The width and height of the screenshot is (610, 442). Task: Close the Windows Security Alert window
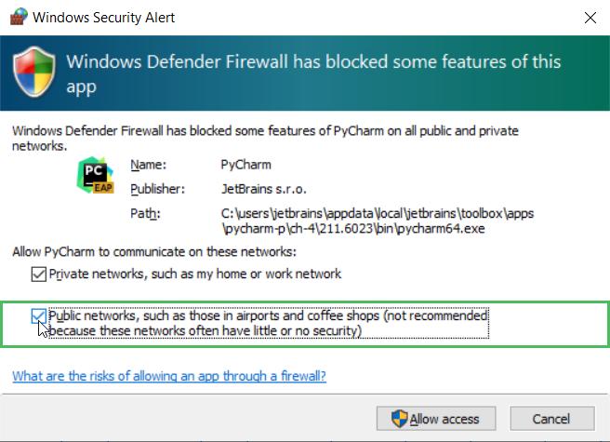589,17
